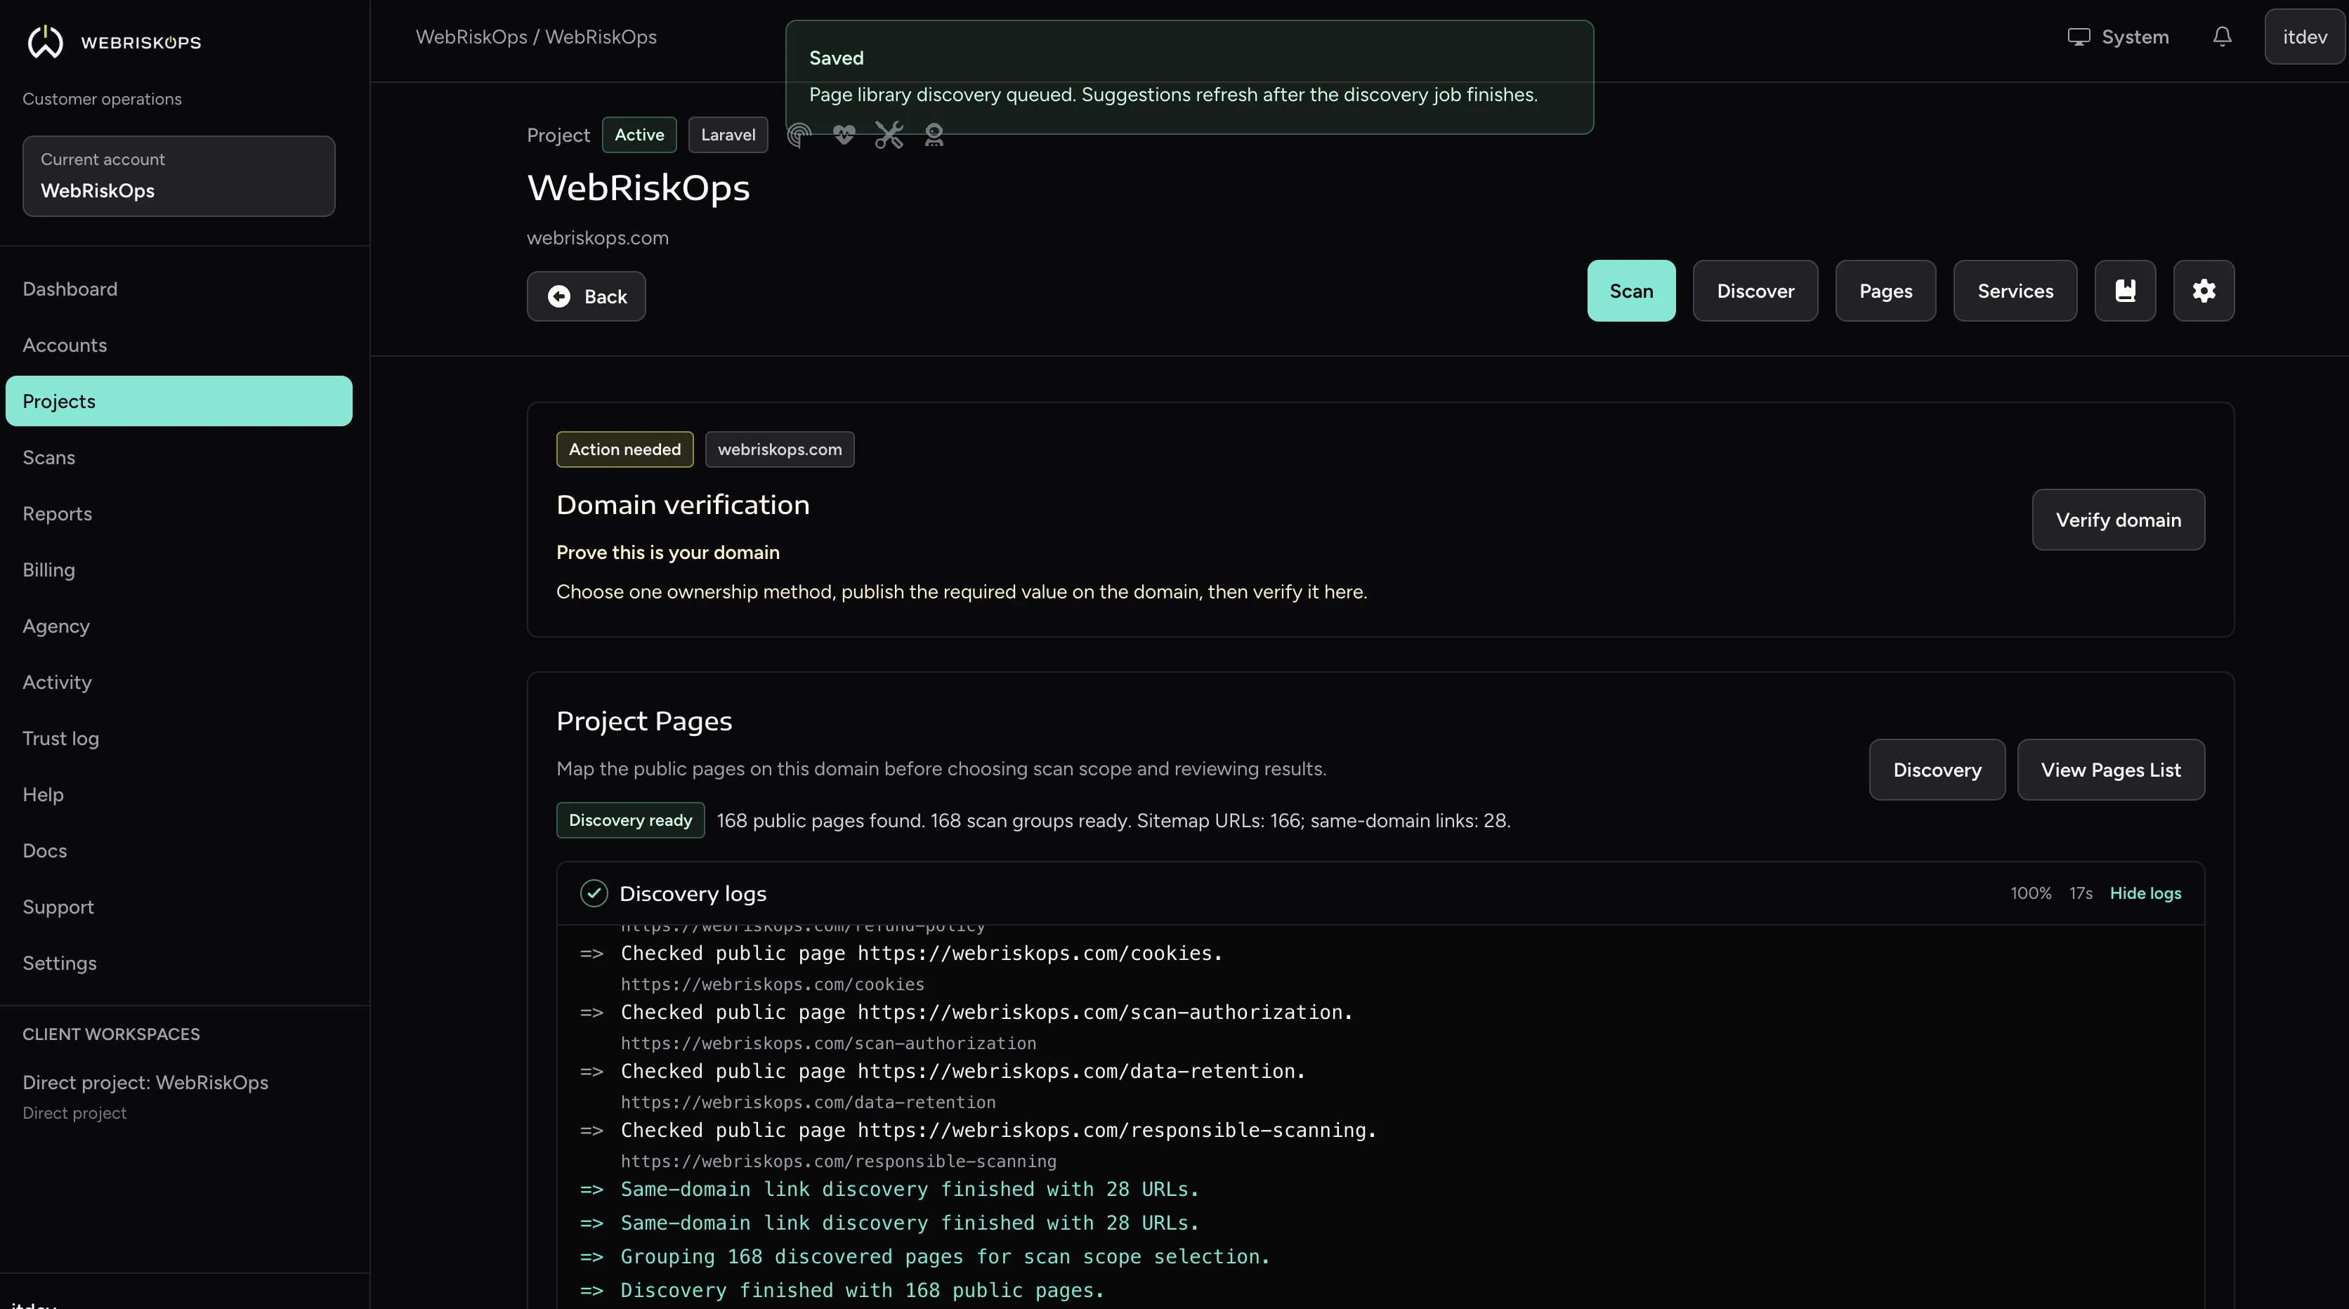2349x1309 pixels.
Task: Open the notifications bell
Action: pyautogui.click(x=2223, y=37)
